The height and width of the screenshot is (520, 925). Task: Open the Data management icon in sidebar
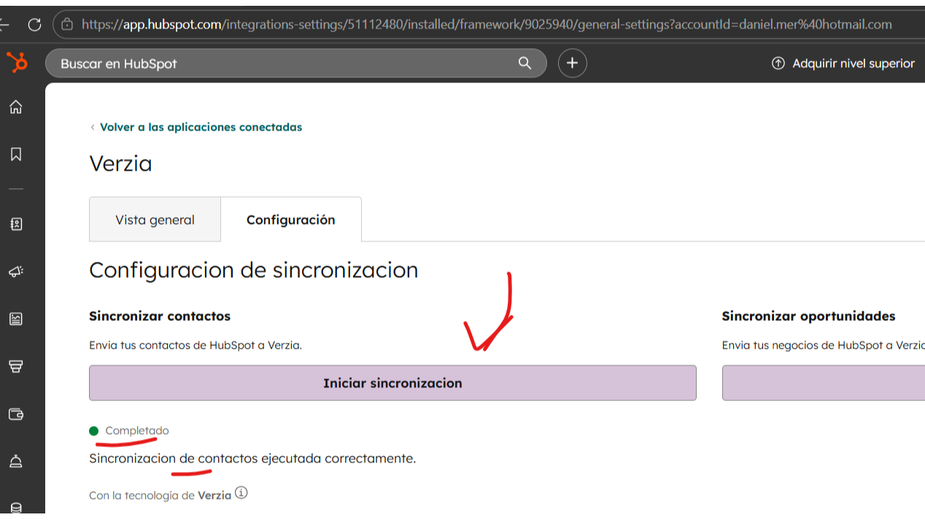point(16,508)
